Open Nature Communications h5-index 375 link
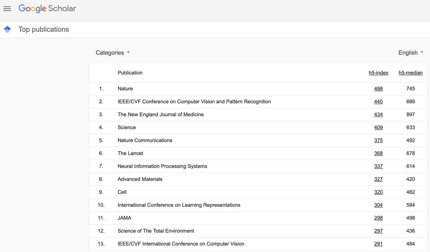This screenshot has height=252, width=430. click(378, 140)
